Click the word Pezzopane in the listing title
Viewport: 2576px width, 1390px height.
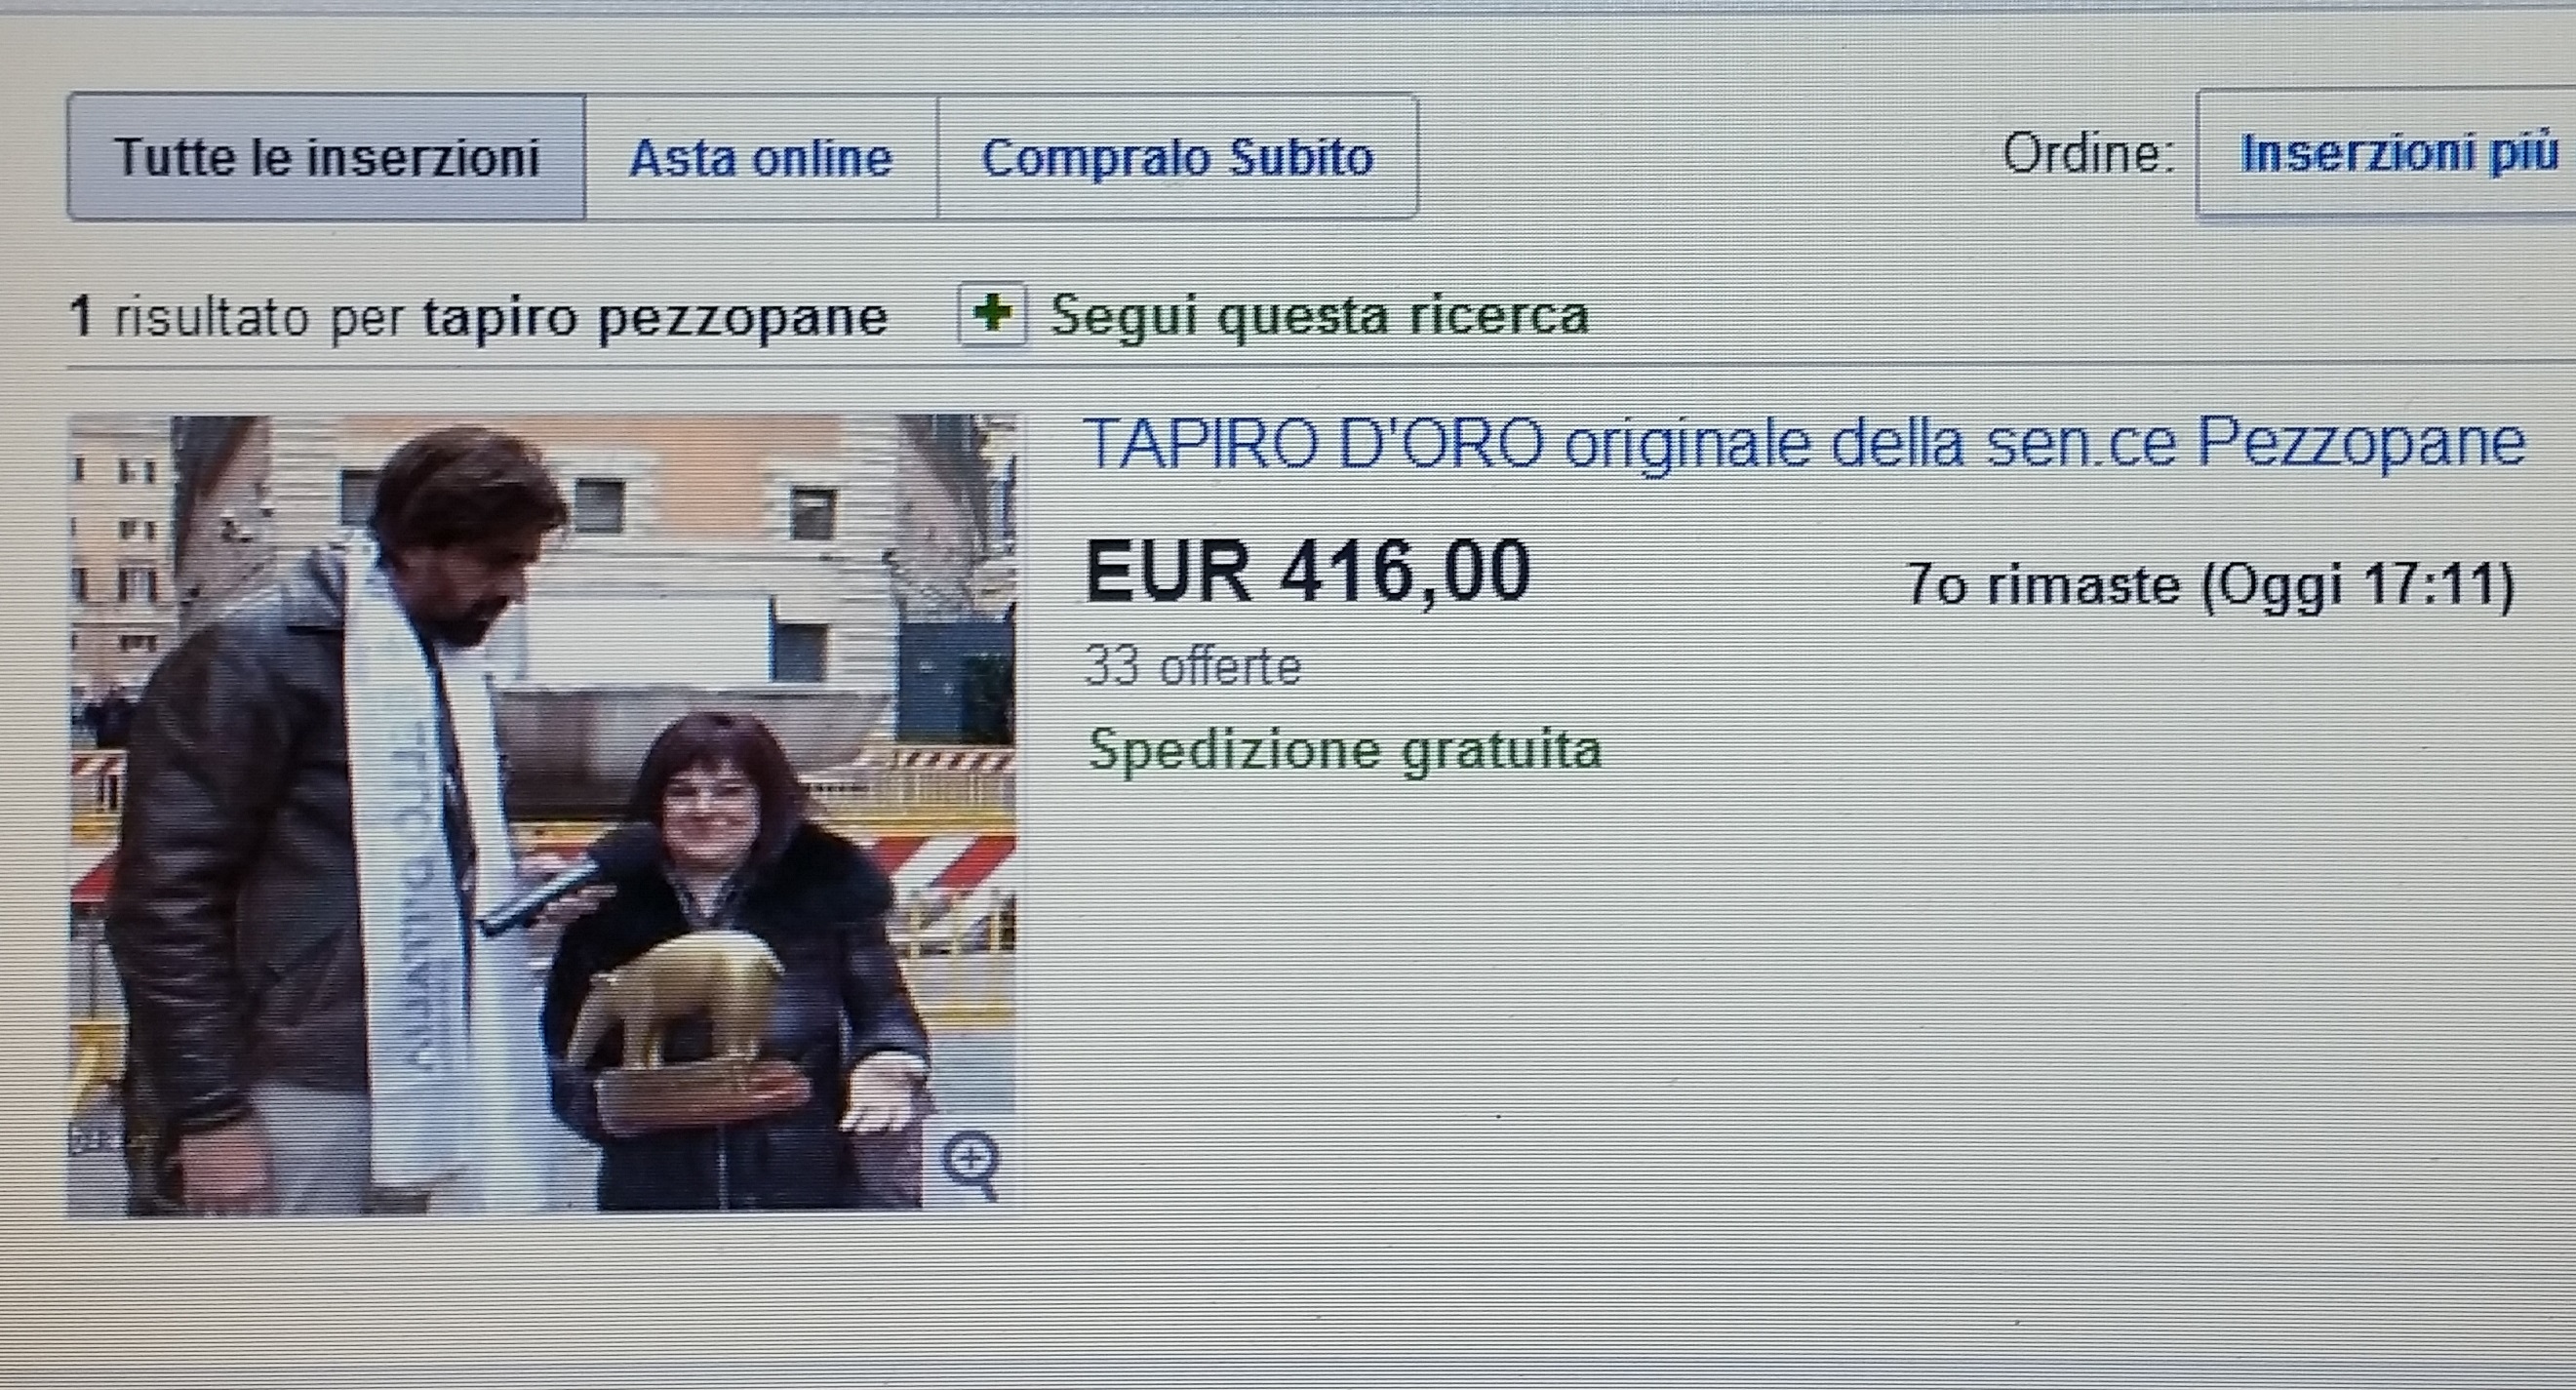pos(2361,443)
